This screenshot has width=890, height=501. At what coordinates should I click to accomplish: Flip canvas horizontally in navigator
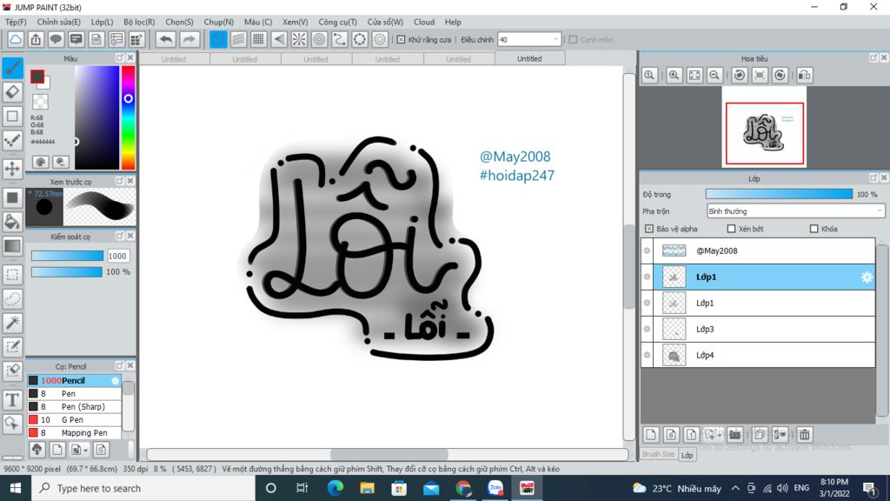pyautogui.click(x=804, y=75)
